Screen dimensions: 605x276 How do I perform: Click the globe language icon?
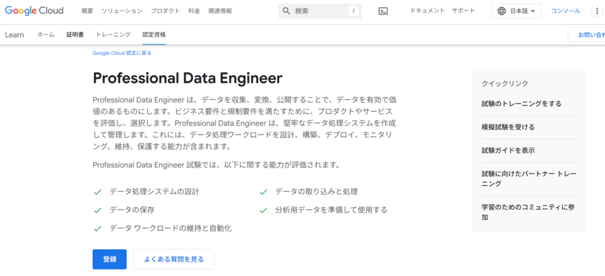502,11
